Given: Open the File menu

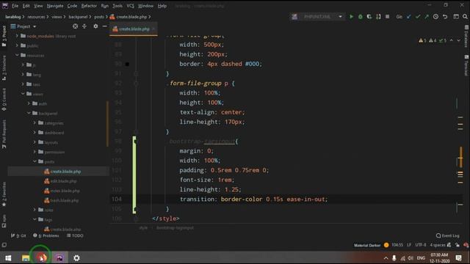Looking at the screenshot, I should pos(15,6).
